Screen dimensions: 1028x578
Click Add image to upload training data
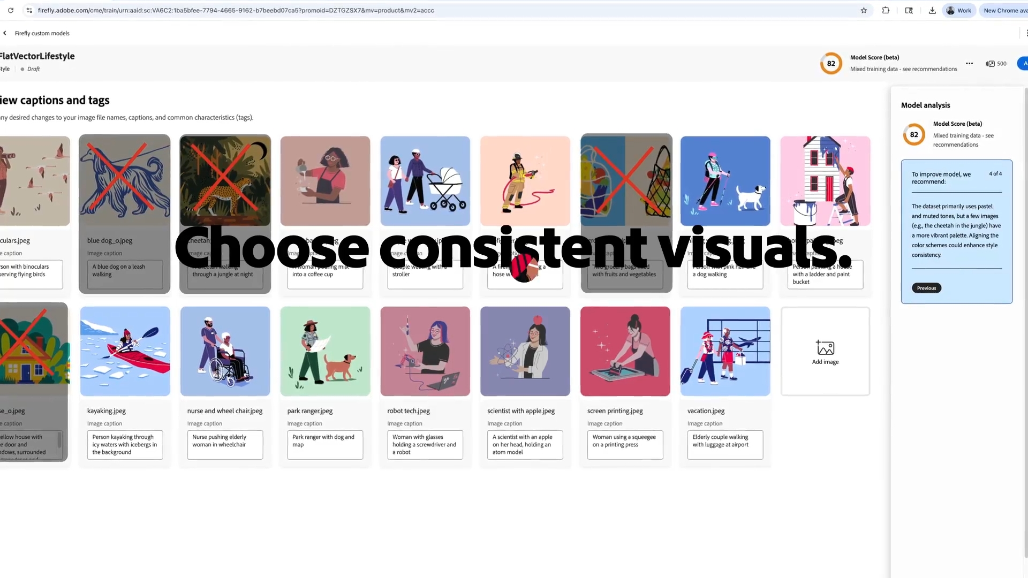[x=825, y=351]
